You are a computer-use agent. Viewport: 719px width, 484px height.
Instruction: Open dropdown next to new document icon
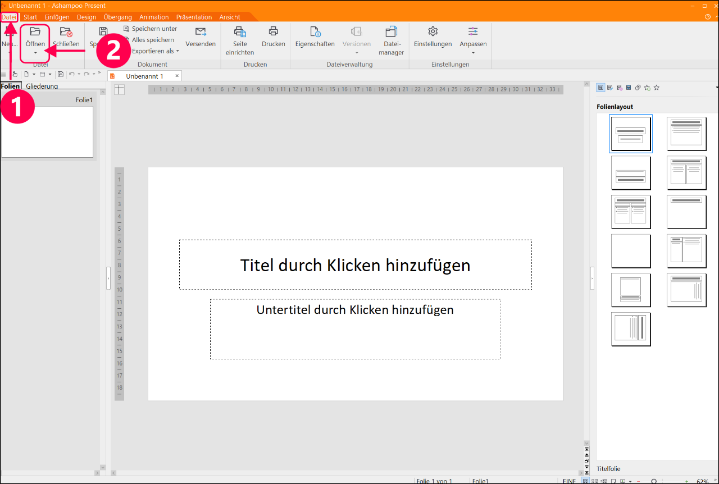click(34, 74)
